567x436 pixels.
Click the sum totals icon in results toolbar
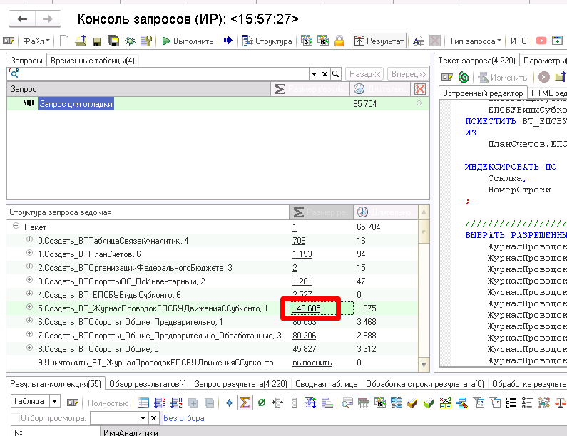(245, 403)
